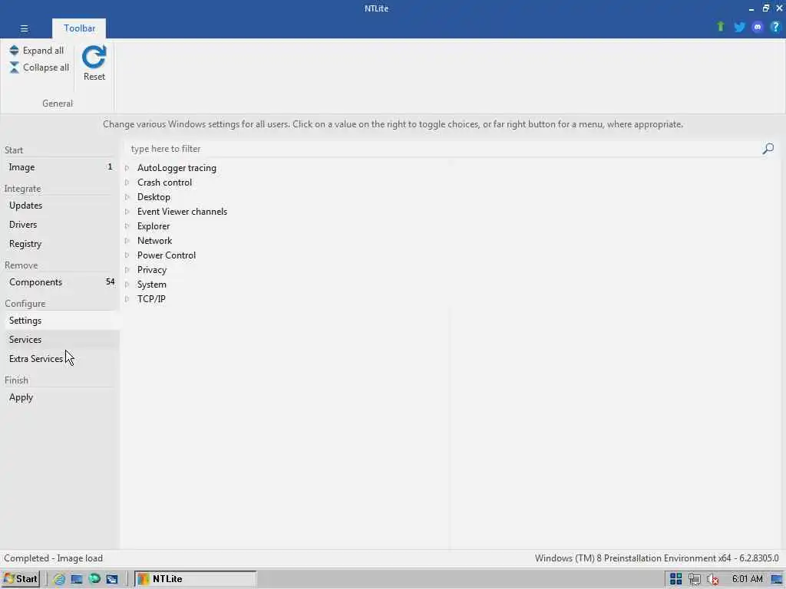
Task: Click the Collapse all icon
Action: [x=14, y=67]
